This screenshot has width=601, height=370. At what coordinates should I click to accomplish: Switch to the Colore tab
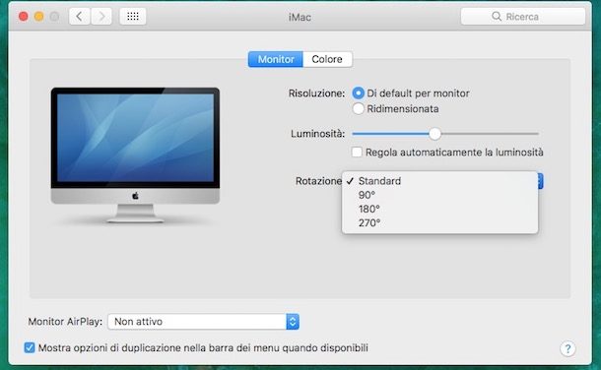327,59
